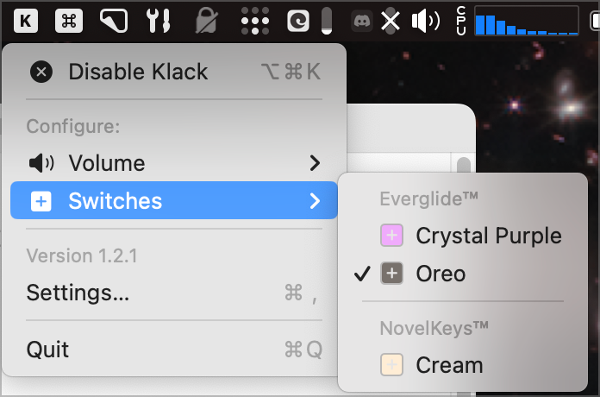Quit the Klack app
Viewport: 600px width, 397px height.
pos(48,350)
